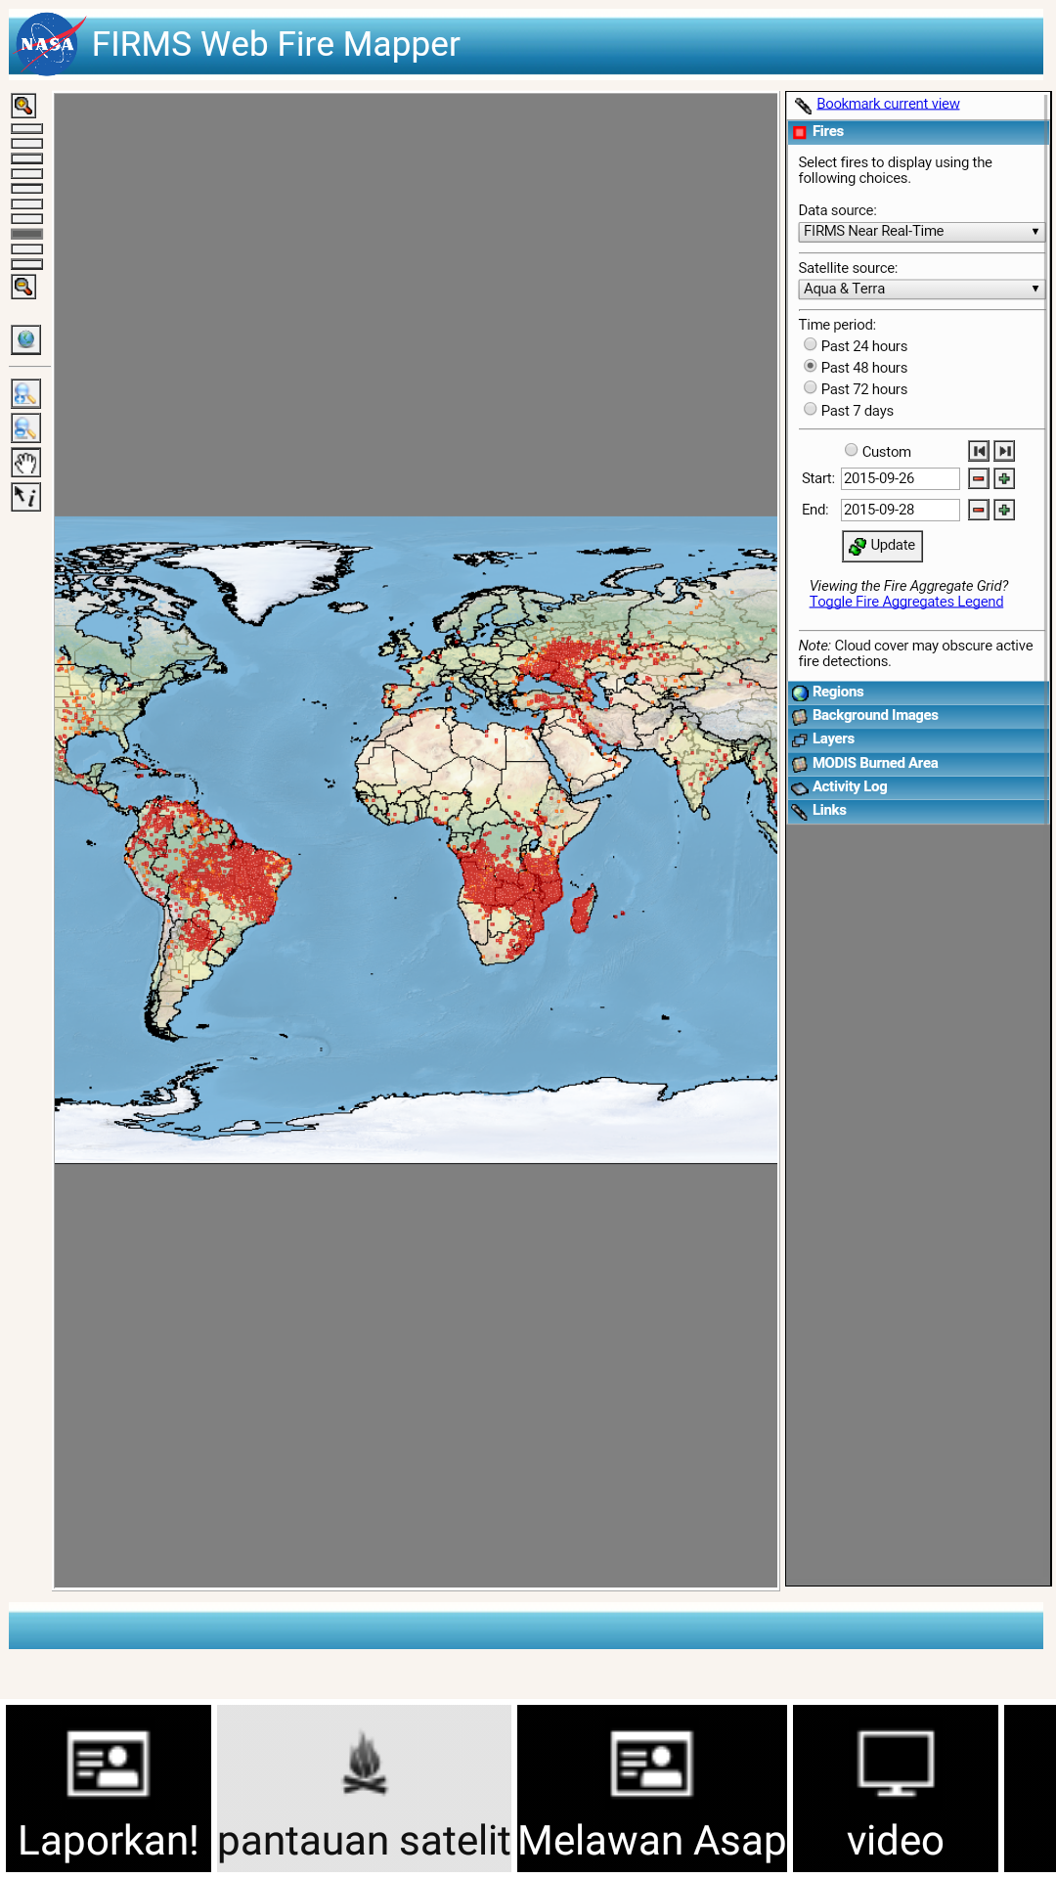Expand the Activity Log panel
This screenshot has height=1878, width=1056.
click(917, 787)
